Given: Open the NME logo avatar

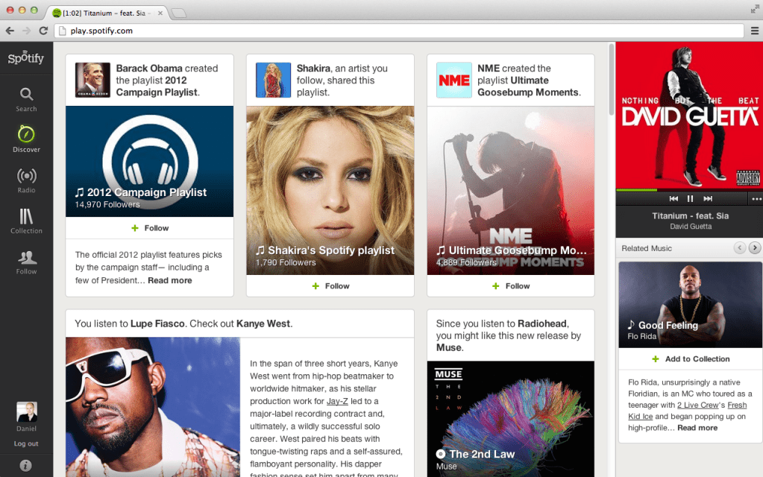Looking at the screenshot, I should point(454,80).
